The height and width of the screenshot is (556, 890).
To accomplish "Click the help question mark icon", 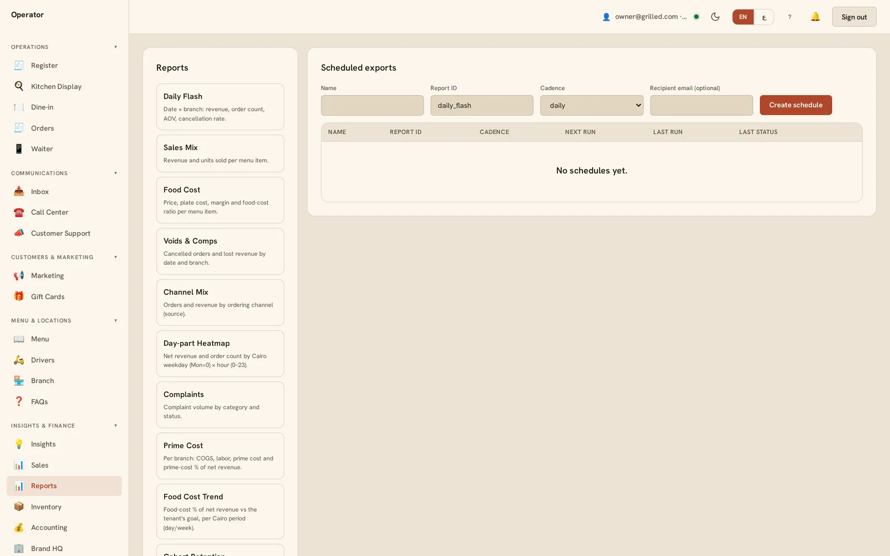I will click(x=789, y=17).
